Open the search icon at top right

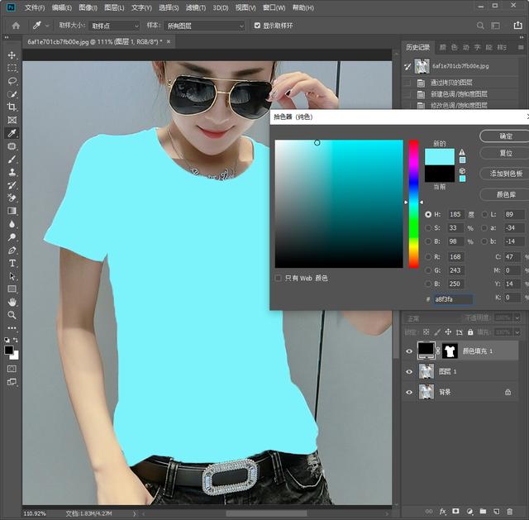coord(480,26)
